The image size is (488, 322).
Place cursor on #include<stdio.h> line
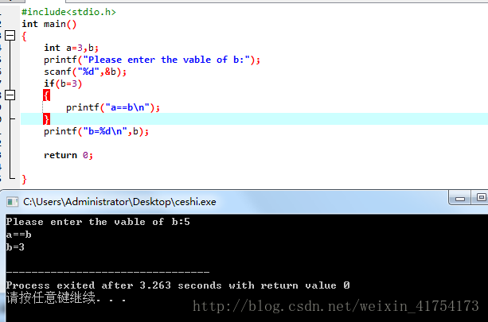(68, 12)
